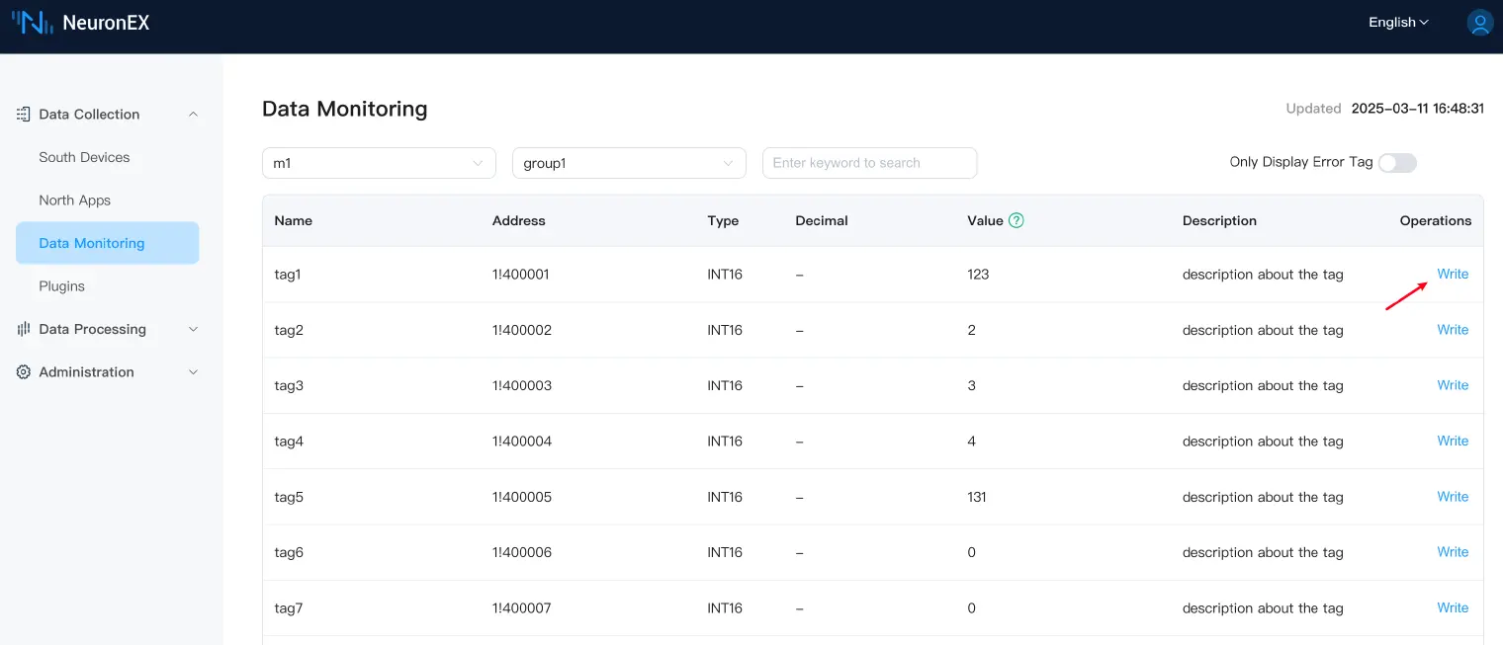Image resolution: width=1503 pixels, height=645 pixels.
Task: Click the NeuronEX logo icon
Action: 32,23
